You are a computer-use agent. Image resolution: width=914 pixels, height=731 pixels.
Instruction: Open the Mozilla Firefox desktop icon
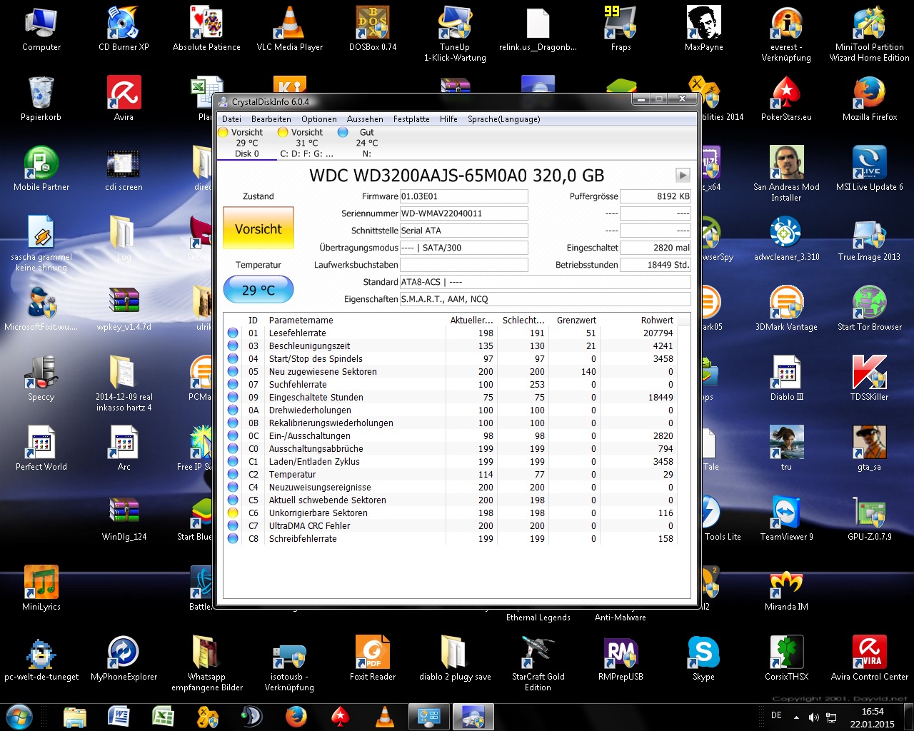(869, 99)
